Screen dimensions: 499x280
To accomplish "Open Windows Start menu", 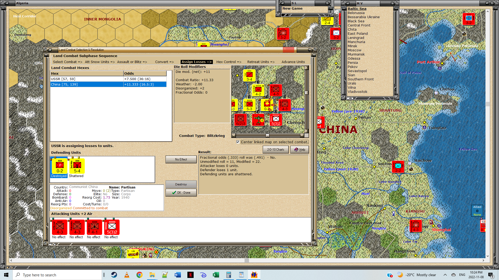I will click(x=6, y=275).
